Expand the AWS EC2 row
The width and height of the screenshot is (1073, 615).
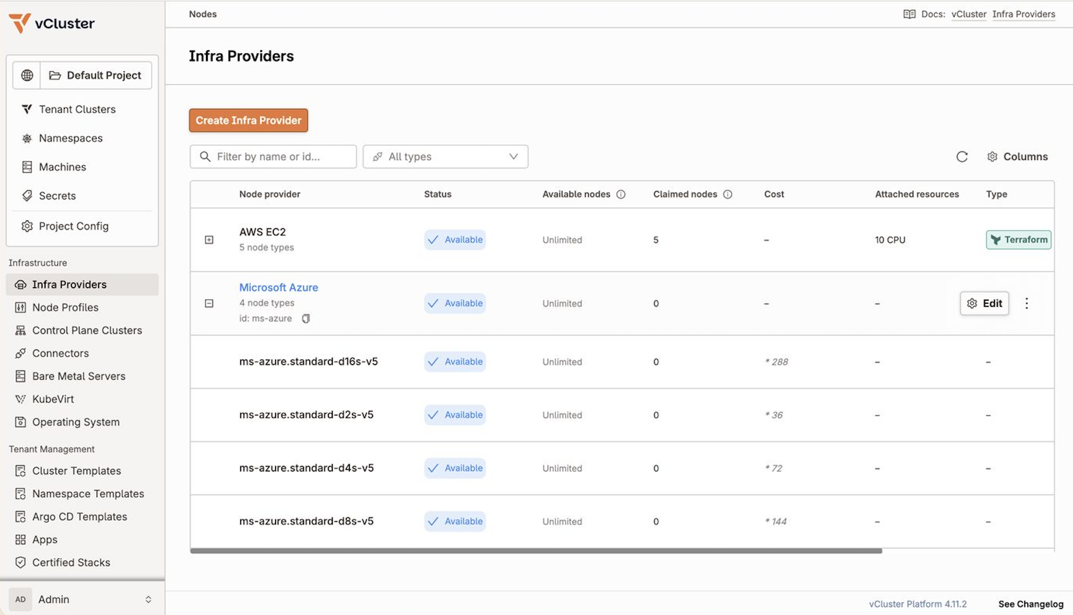(x=209, y=240)
